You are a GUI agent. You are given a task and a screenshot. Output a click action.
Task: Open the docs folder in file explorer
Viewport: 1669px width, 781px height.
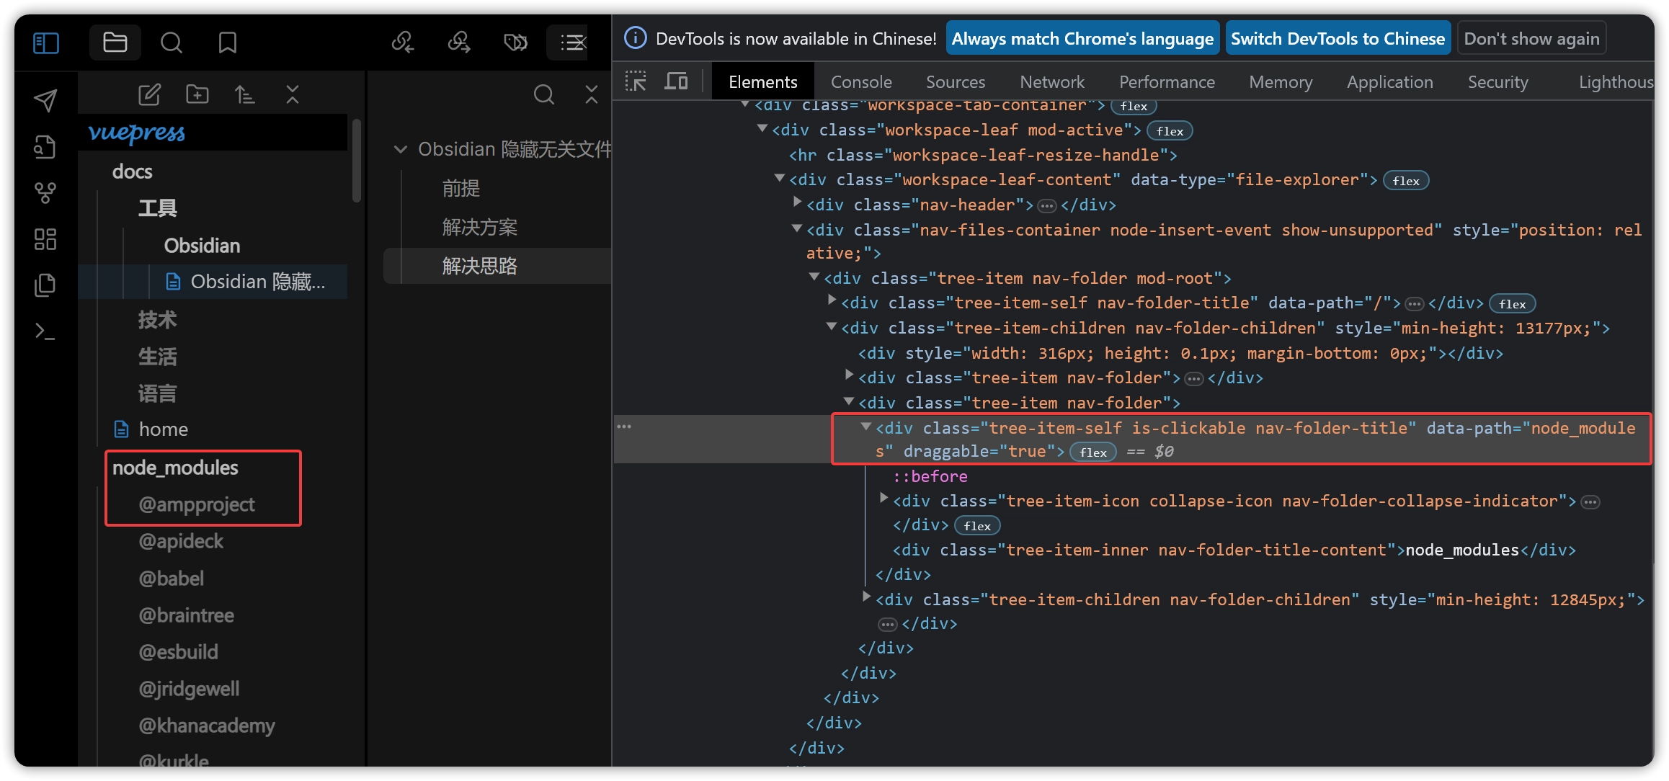(x=132, y=171)
